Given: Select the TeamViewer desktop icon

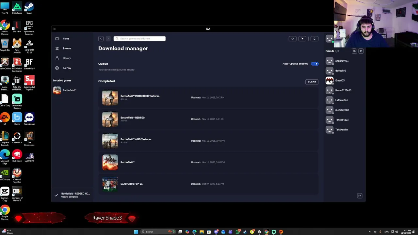Looking at the screenshot, I should 29,119.
